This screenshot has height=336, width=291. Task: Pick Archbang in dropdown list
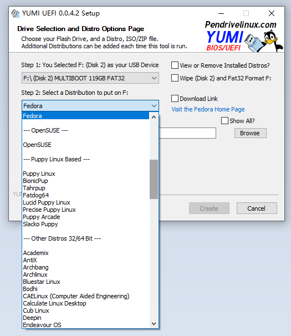point(85,267)
